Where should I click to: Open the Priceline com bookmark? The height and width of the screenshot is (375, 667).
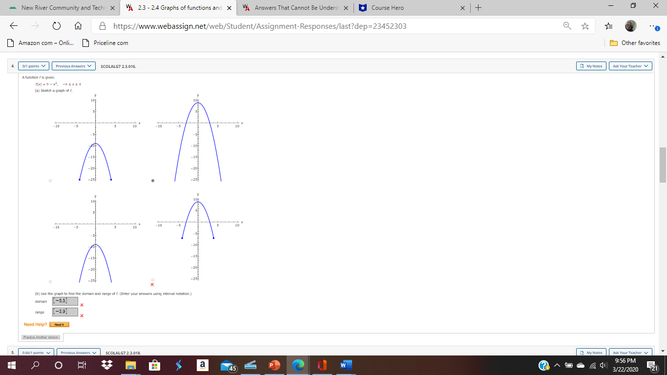coord(105,43)
